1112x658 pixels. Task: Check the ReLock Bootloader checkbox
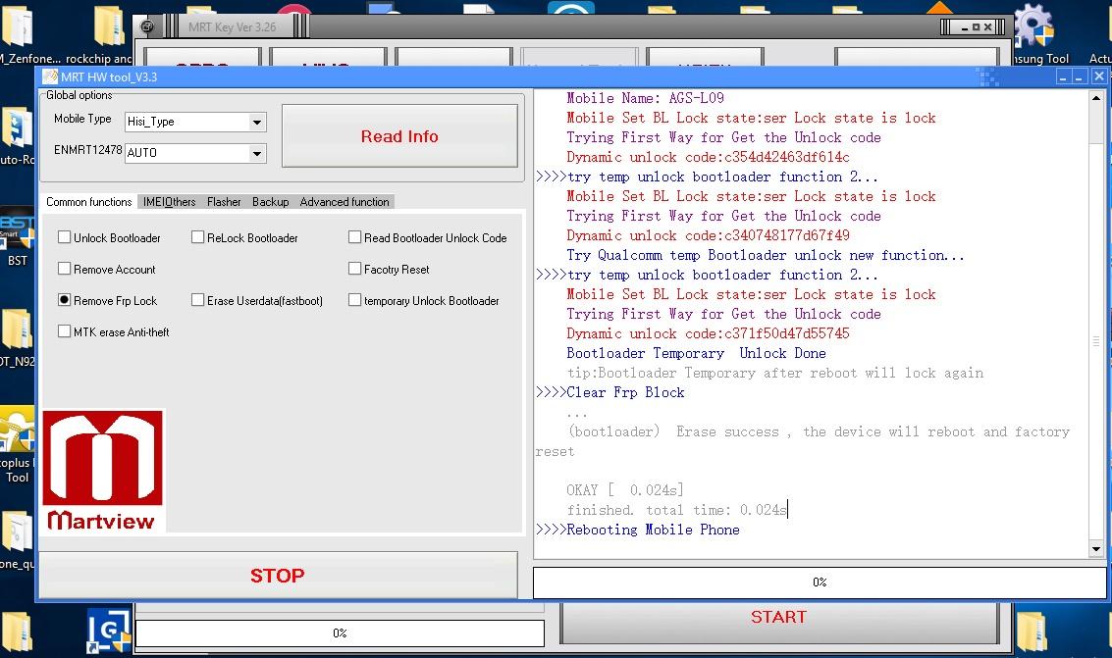(x=198, y=237)
